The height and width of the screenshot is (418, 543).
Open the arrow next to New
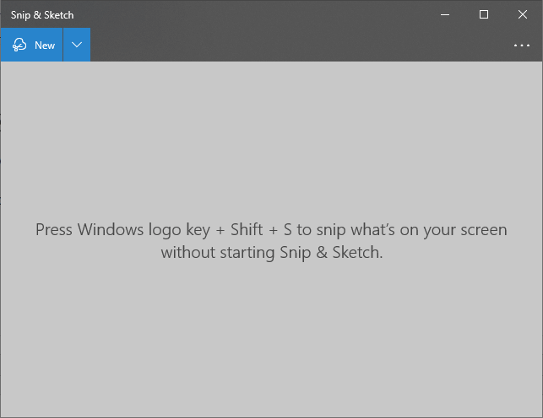[77, 45]
